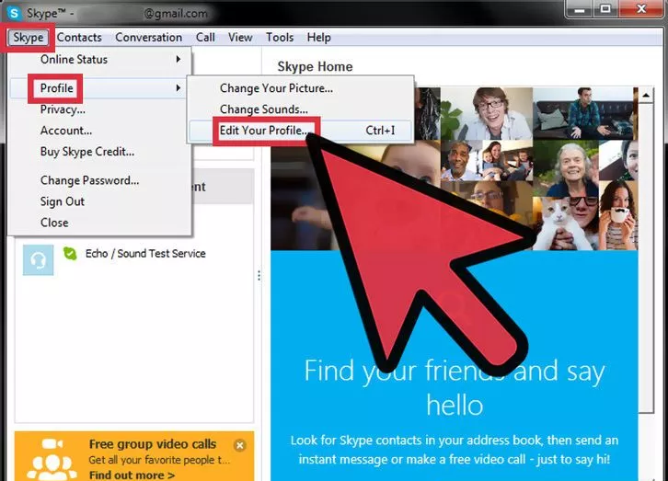Maximize the Skype window
The image size is (668, 481).
pos(605,9)
